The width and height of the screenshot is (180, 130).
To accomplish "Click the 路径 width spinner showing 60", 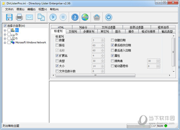I will [x=98, y=45].
